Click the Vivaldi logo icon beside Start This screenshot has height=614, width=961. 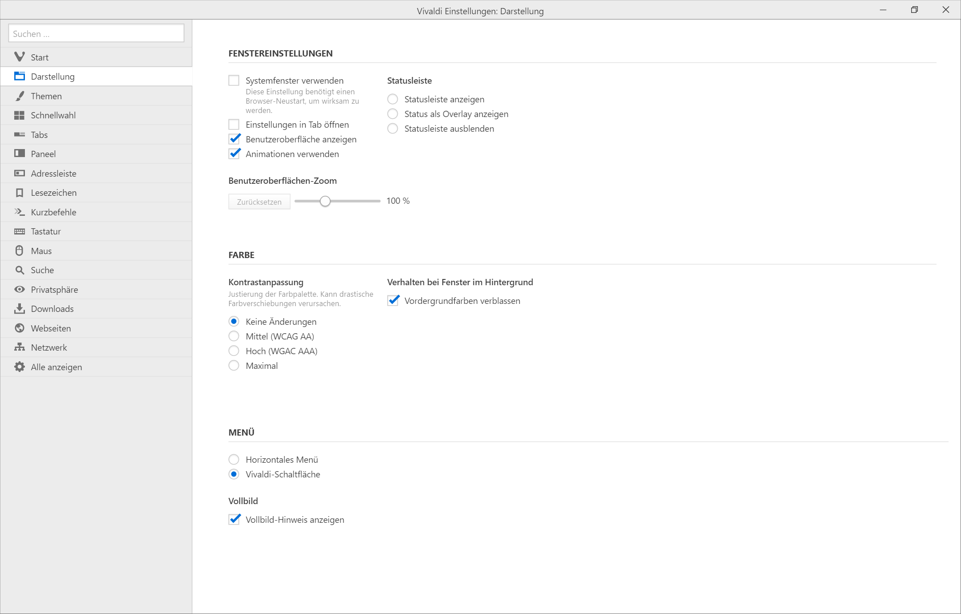click(19, 57)
